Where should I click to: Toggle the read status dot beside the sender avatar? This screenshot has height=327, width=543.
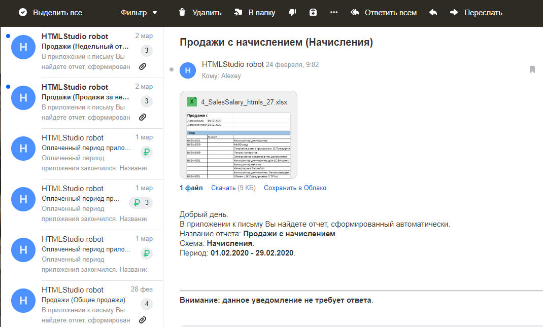coord(172,69)
